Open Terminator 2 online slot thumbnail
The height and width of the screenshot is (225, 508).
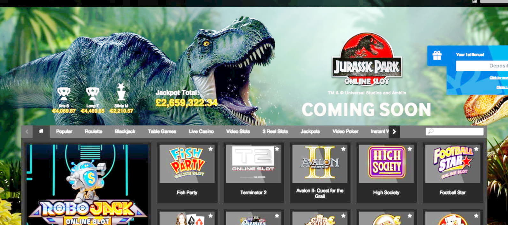point(254,164)
